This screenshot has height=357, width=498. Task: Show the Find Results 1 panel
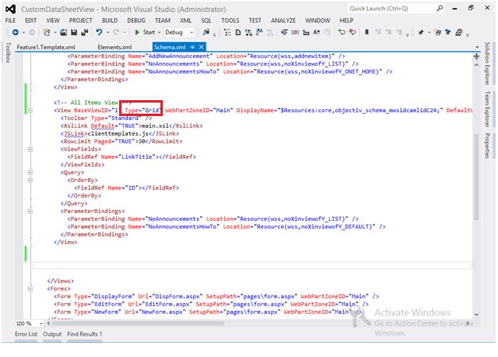pyautogui.click(x=84, y=334)
